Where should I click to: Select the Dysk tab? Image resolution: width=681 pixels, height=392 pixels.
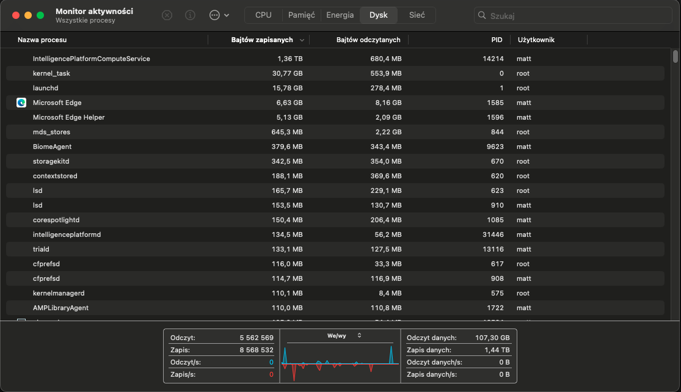coord(378,15)
